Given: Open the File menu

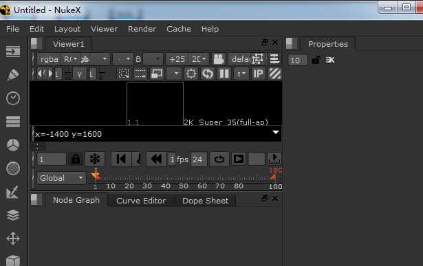Looking at the screenshot, I should (12, 29).
